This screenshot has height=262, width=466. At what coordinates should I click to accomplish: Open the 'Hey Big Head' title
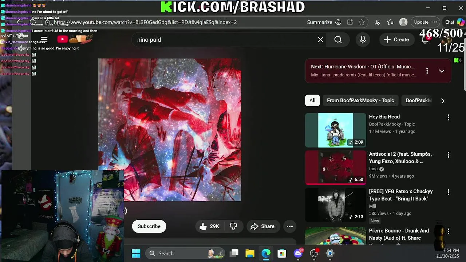click(384, 117)
